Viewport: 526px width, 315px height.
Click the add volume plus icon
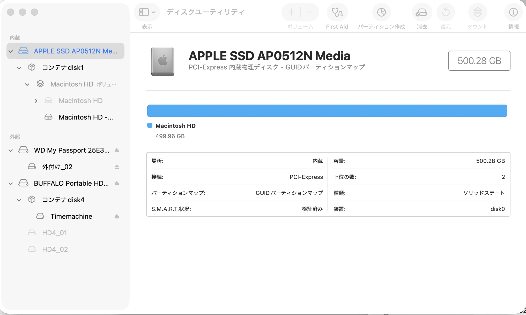tap(291, 12)
